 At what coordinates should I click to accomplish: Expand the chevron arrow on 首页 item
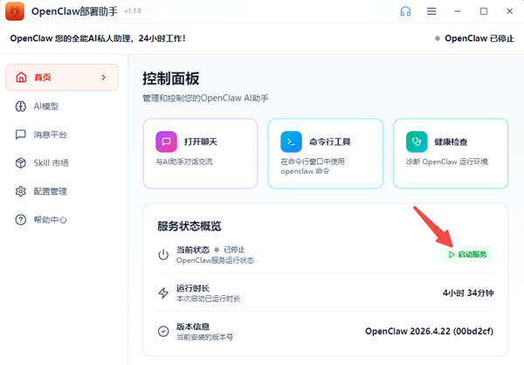[104, 77]
